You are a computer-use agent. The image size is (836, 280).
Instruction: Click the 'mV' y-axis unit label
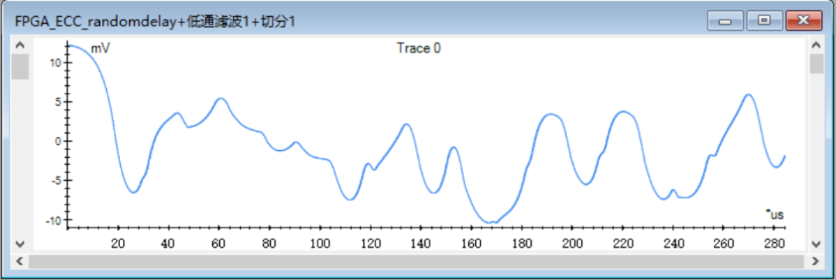(100, 49)
